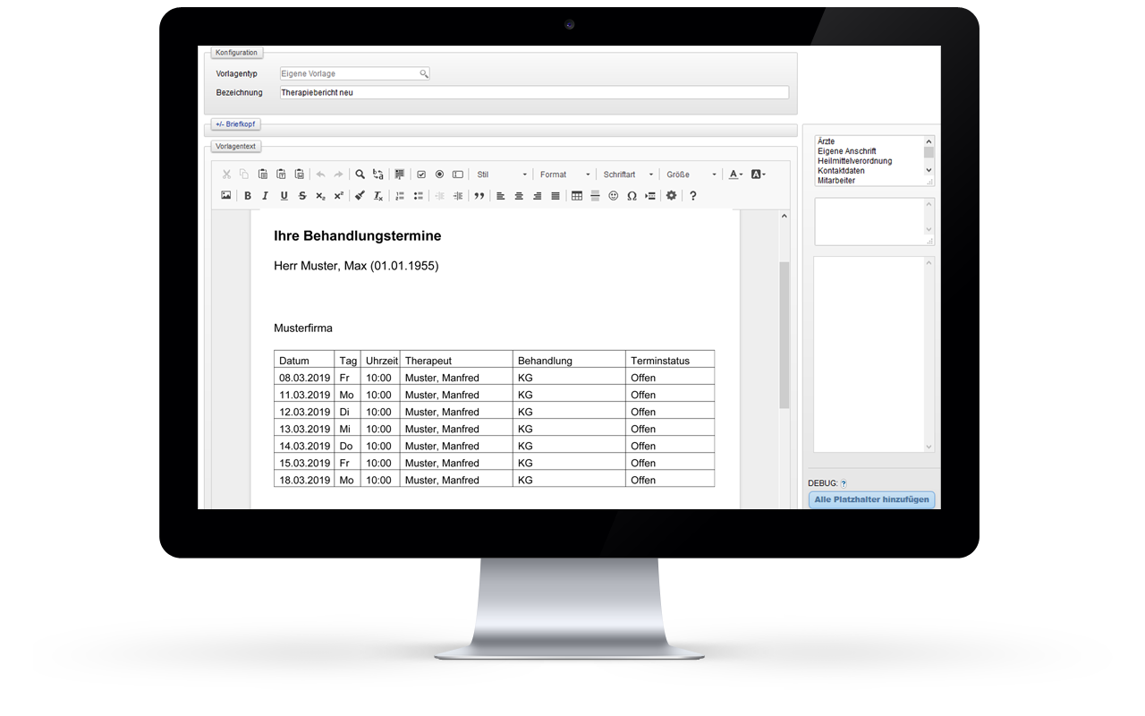Click the blockquote quotation marks icon

click(479, 196)
